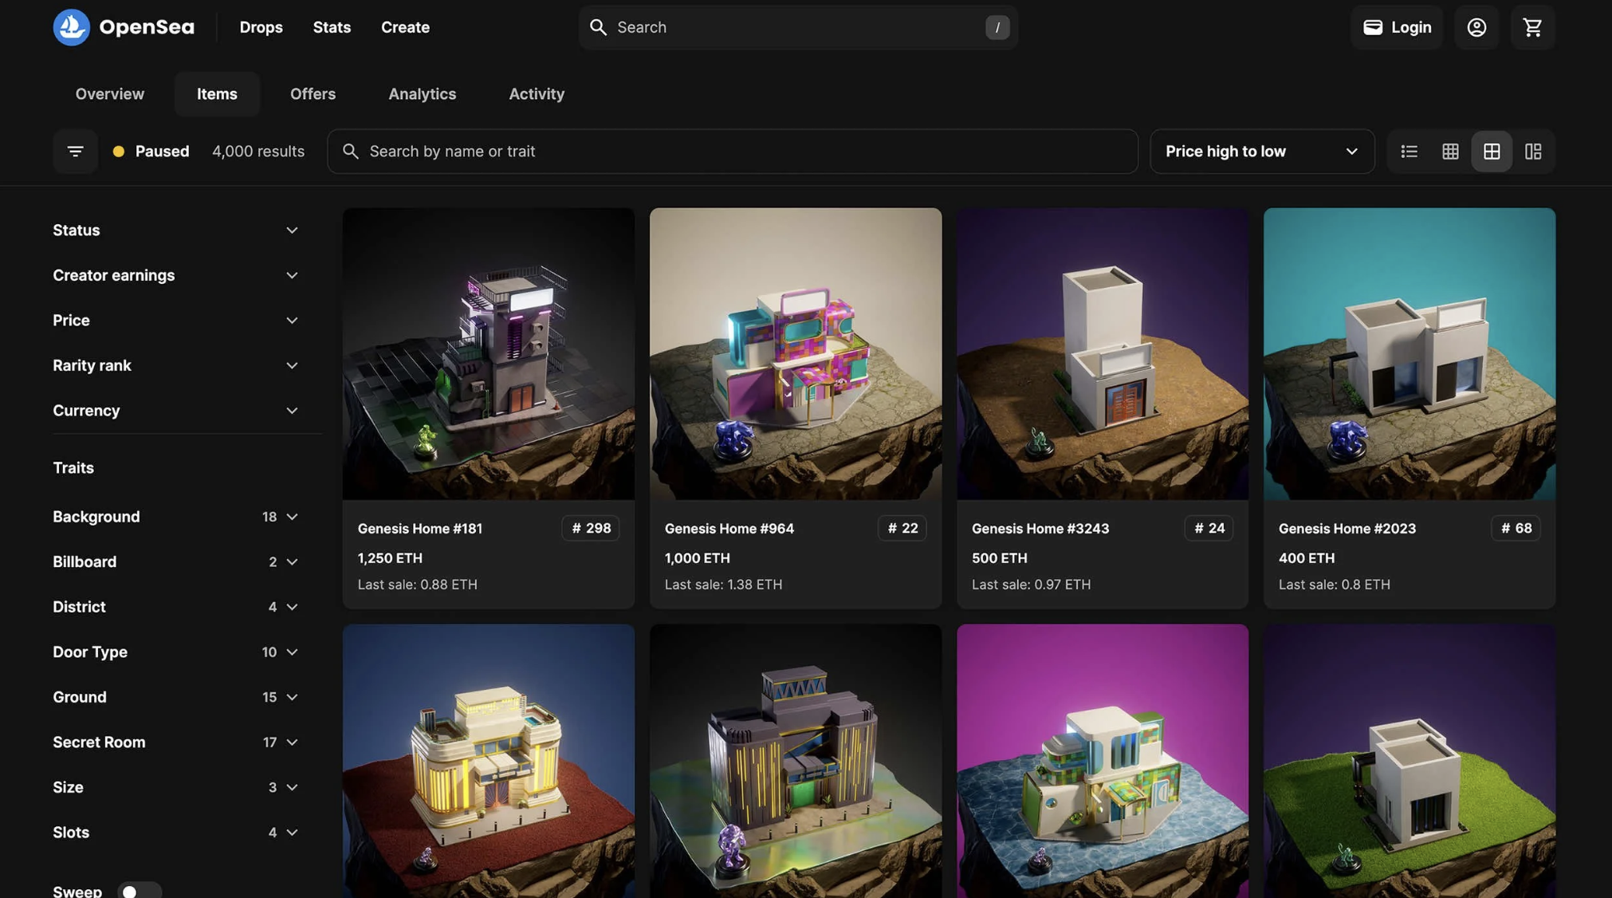
Task: Click Search by name or trait field
Action: [x=732, y=152]
